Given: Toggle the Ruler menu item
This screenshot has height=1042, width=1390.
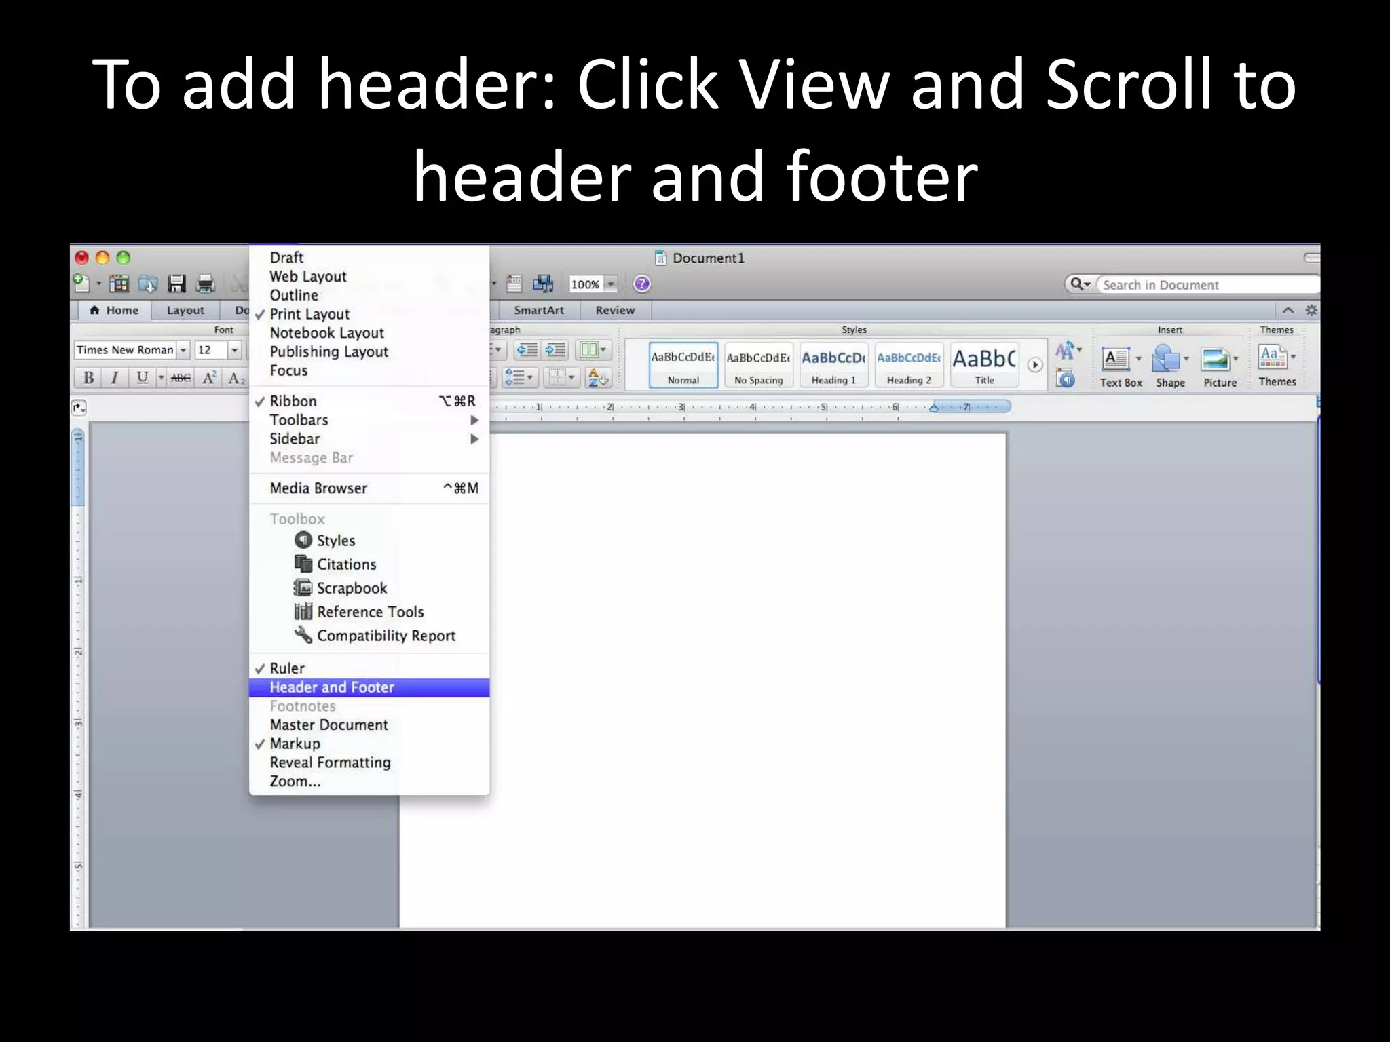Looking at the screenshot, I should point(369,668).
